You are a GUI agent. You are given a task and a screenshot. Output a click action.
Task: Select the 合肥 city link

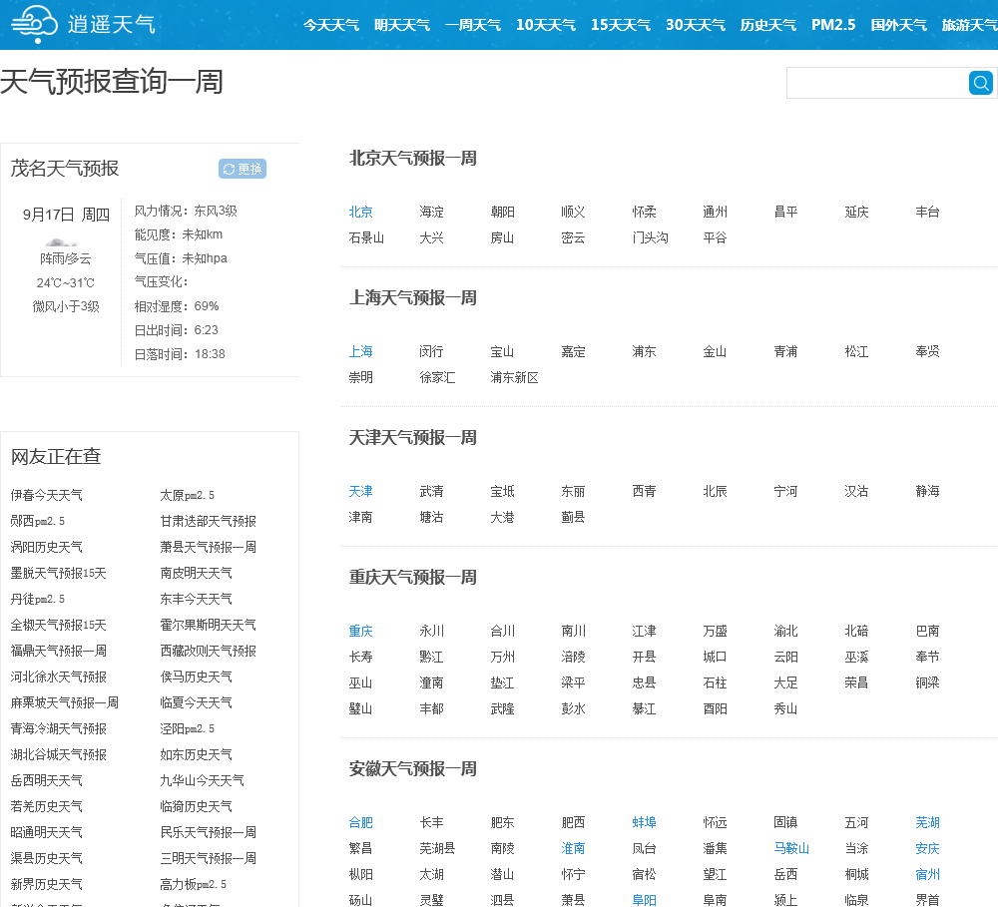tap(361, 823)
